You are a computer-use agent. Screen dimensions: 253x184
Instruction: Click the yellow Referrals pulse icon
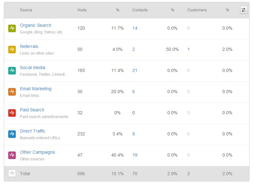pos(12,49)
